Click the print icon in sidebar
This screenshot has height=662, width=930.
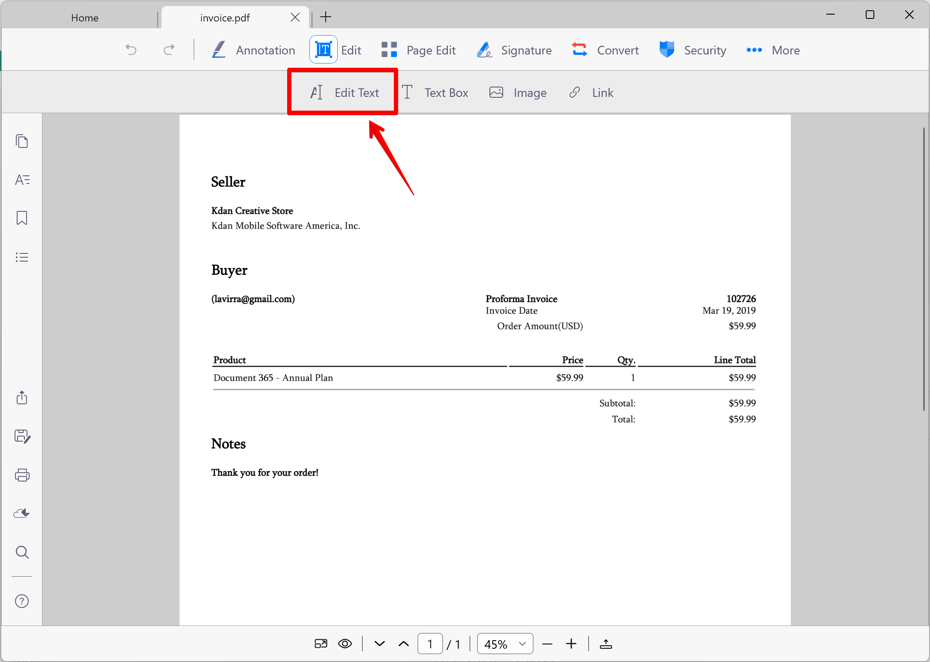pyautogui.click(x=22, y=475)
